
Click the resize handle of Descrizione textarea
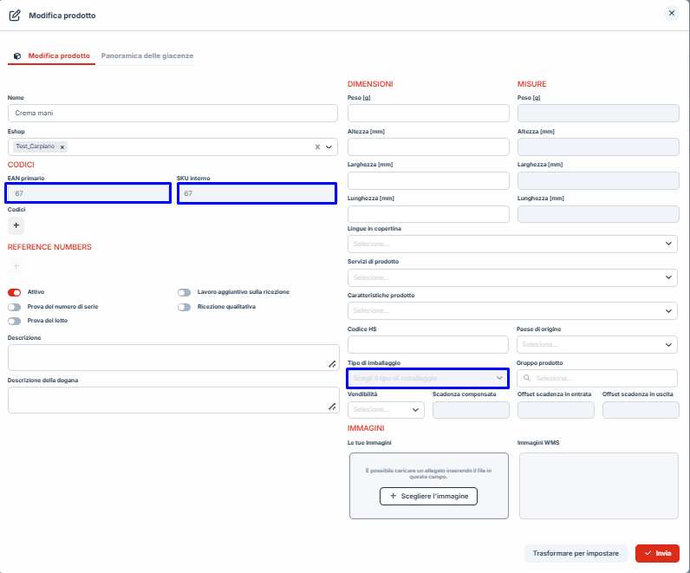click(331, 365)
